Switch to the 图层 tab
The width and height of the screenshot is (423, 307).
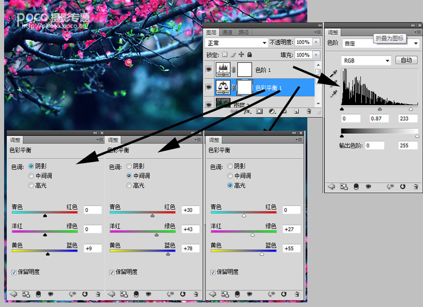point(211,32)
